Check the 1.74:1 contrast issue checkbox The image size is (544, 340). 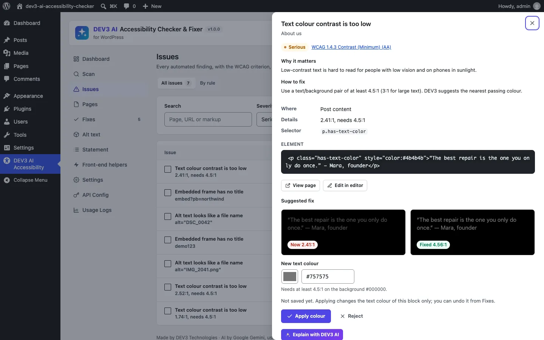tap(168, 311)
